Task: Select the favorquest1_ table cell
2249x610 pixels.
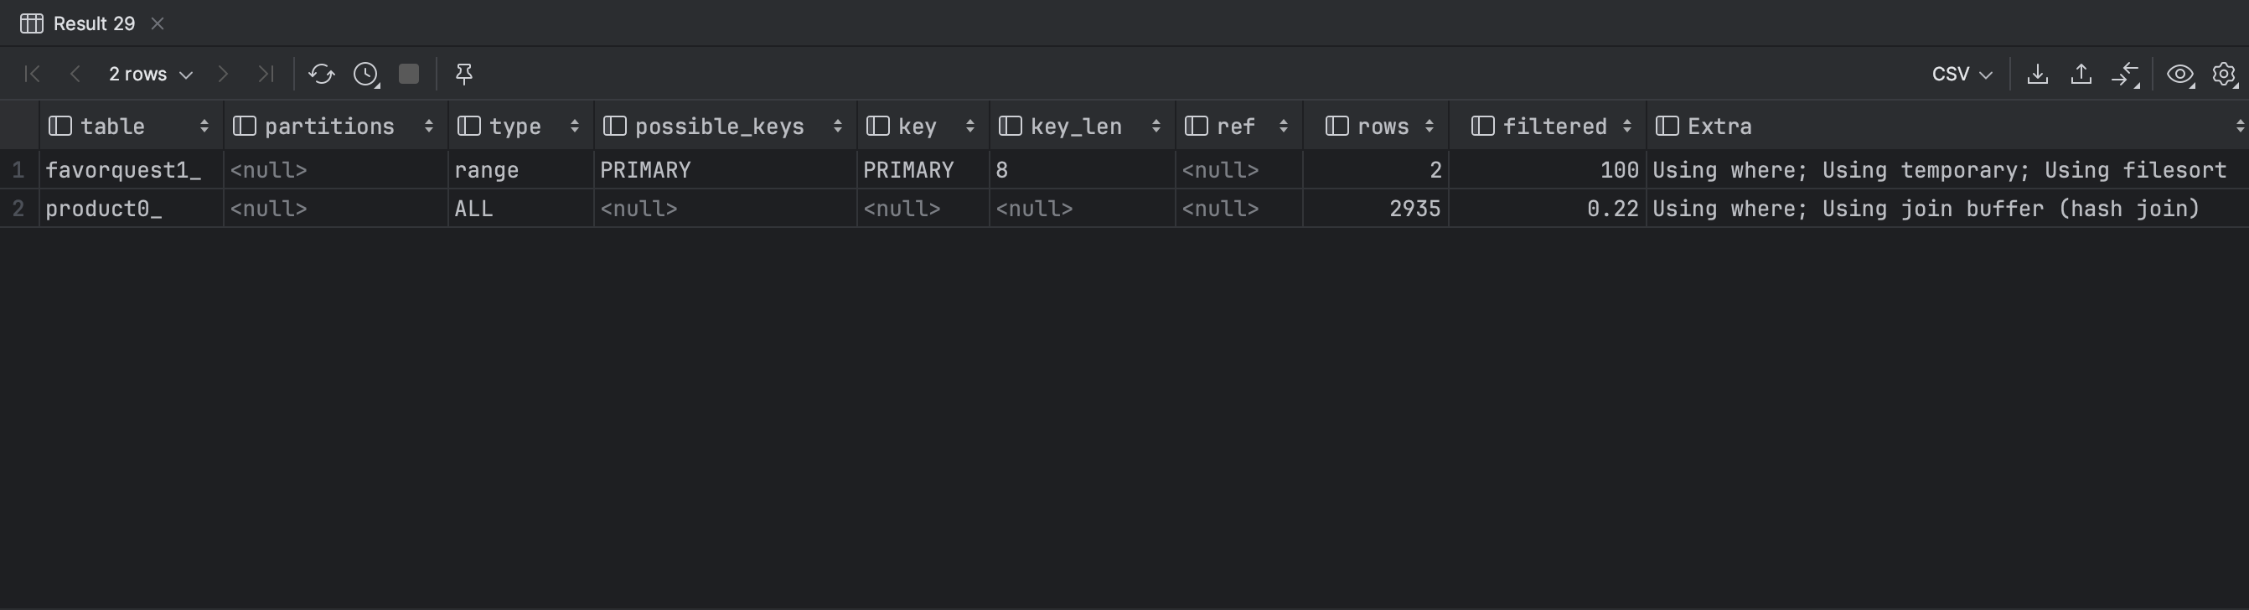Action: click(x=131, y=170)
